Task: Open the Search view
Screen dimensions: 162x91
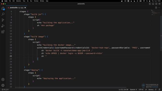Action: tap(3, 14)
